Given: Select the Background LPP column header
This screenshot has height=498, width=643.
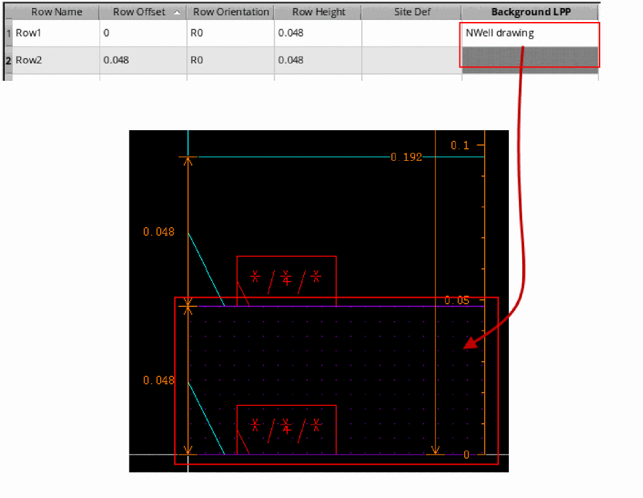Looking at the screenshot, I should (530, 12).
